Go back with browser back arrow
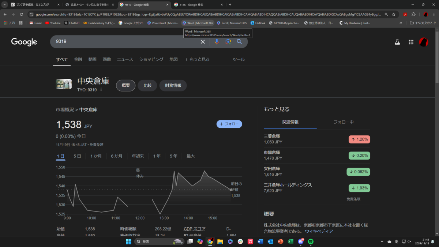This screenshot has width=439, height=247. click(5, 14)
